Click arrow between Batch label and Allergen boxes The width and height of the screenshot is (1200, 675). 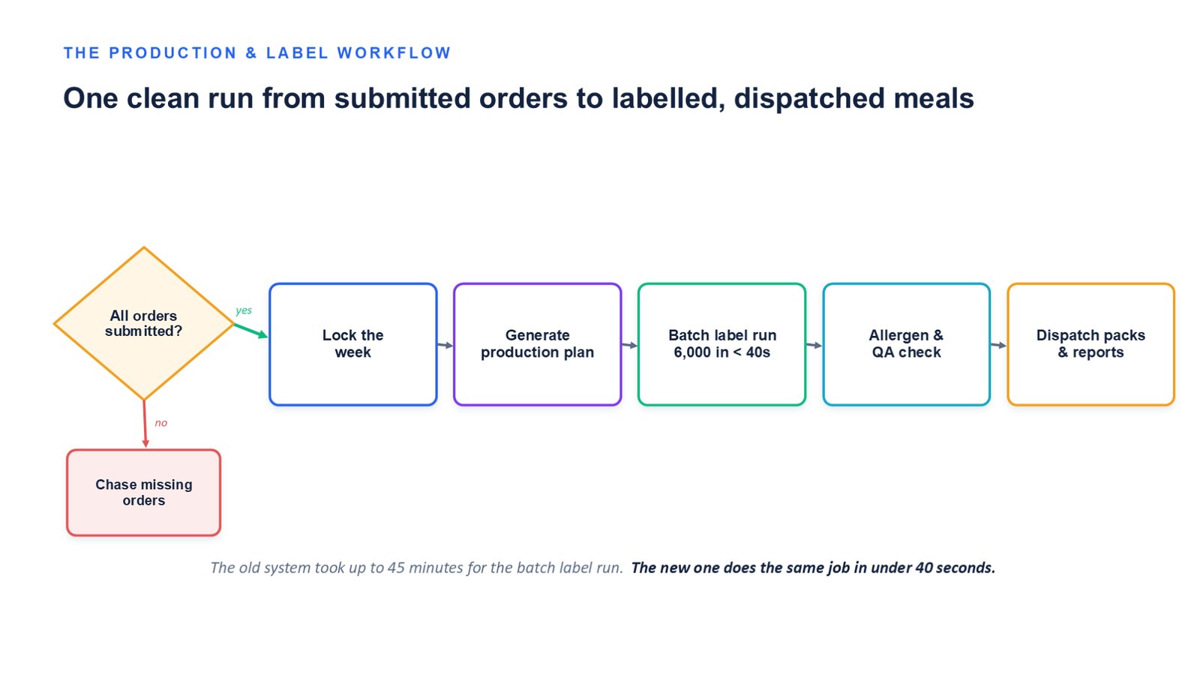click(x=814, y=345)
